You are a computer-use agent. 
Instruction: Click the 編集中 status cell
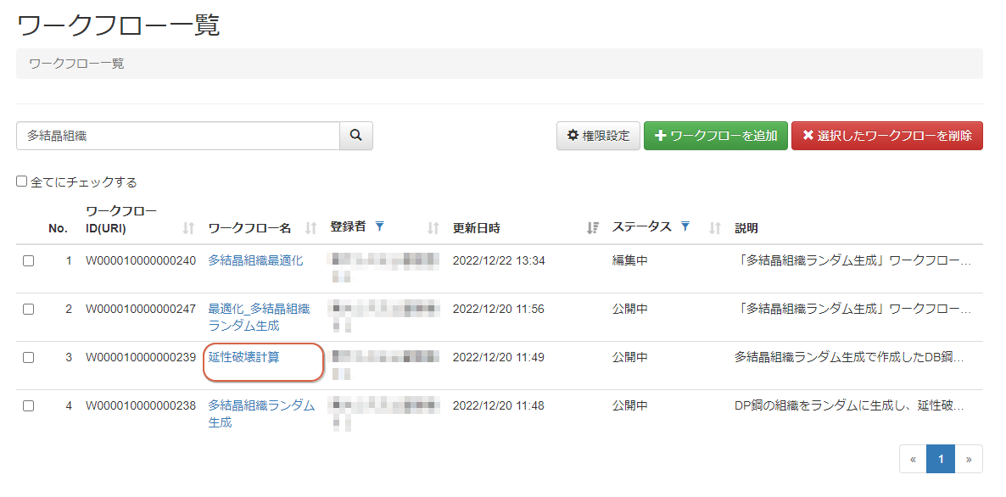click(x=629, y=261)
